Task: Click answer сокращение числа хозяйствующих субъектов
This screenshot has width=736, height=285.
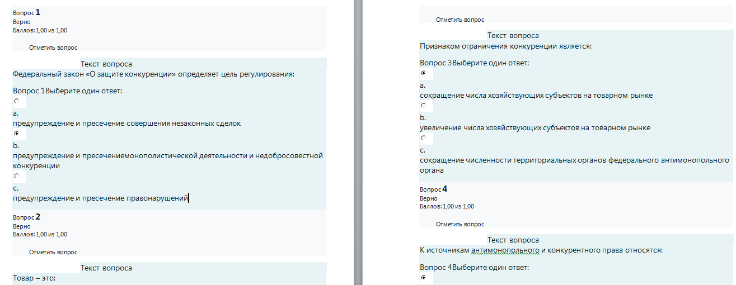Action: tap(536, 95)
